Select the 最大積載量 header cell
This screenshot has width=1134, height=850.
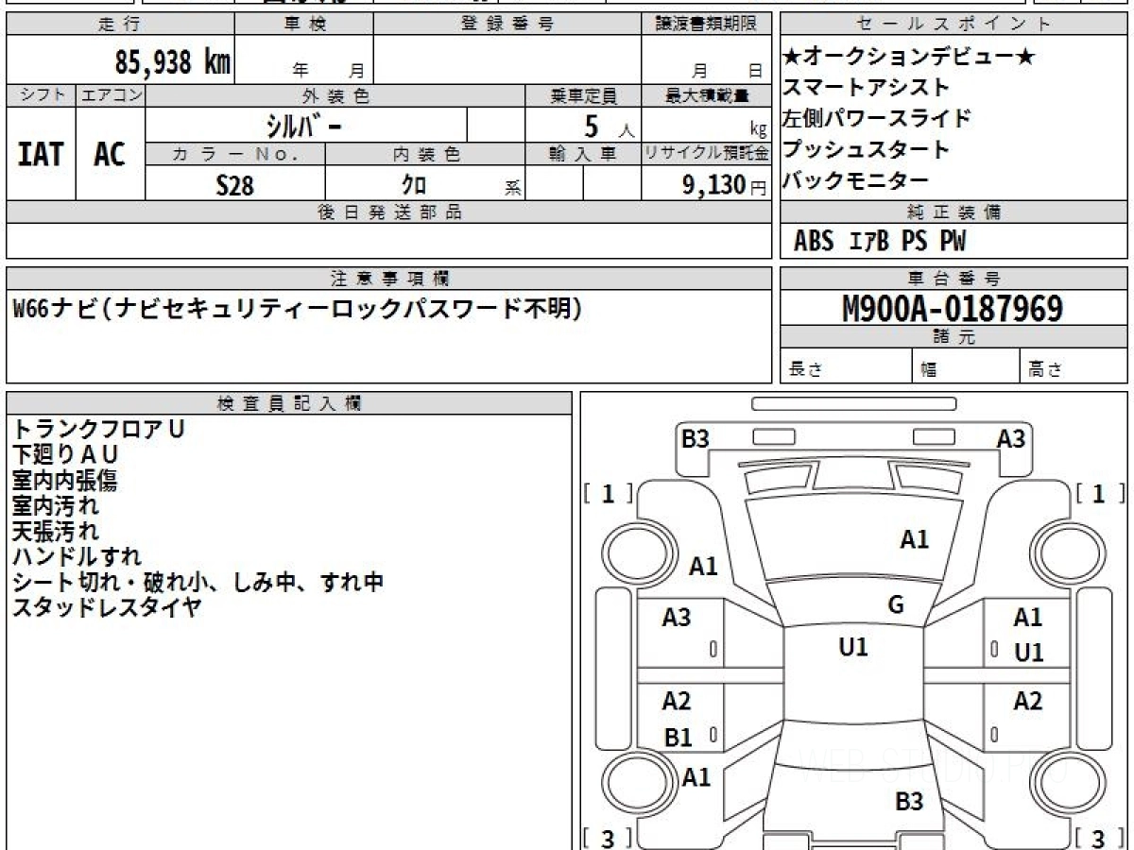pos(707,95)
